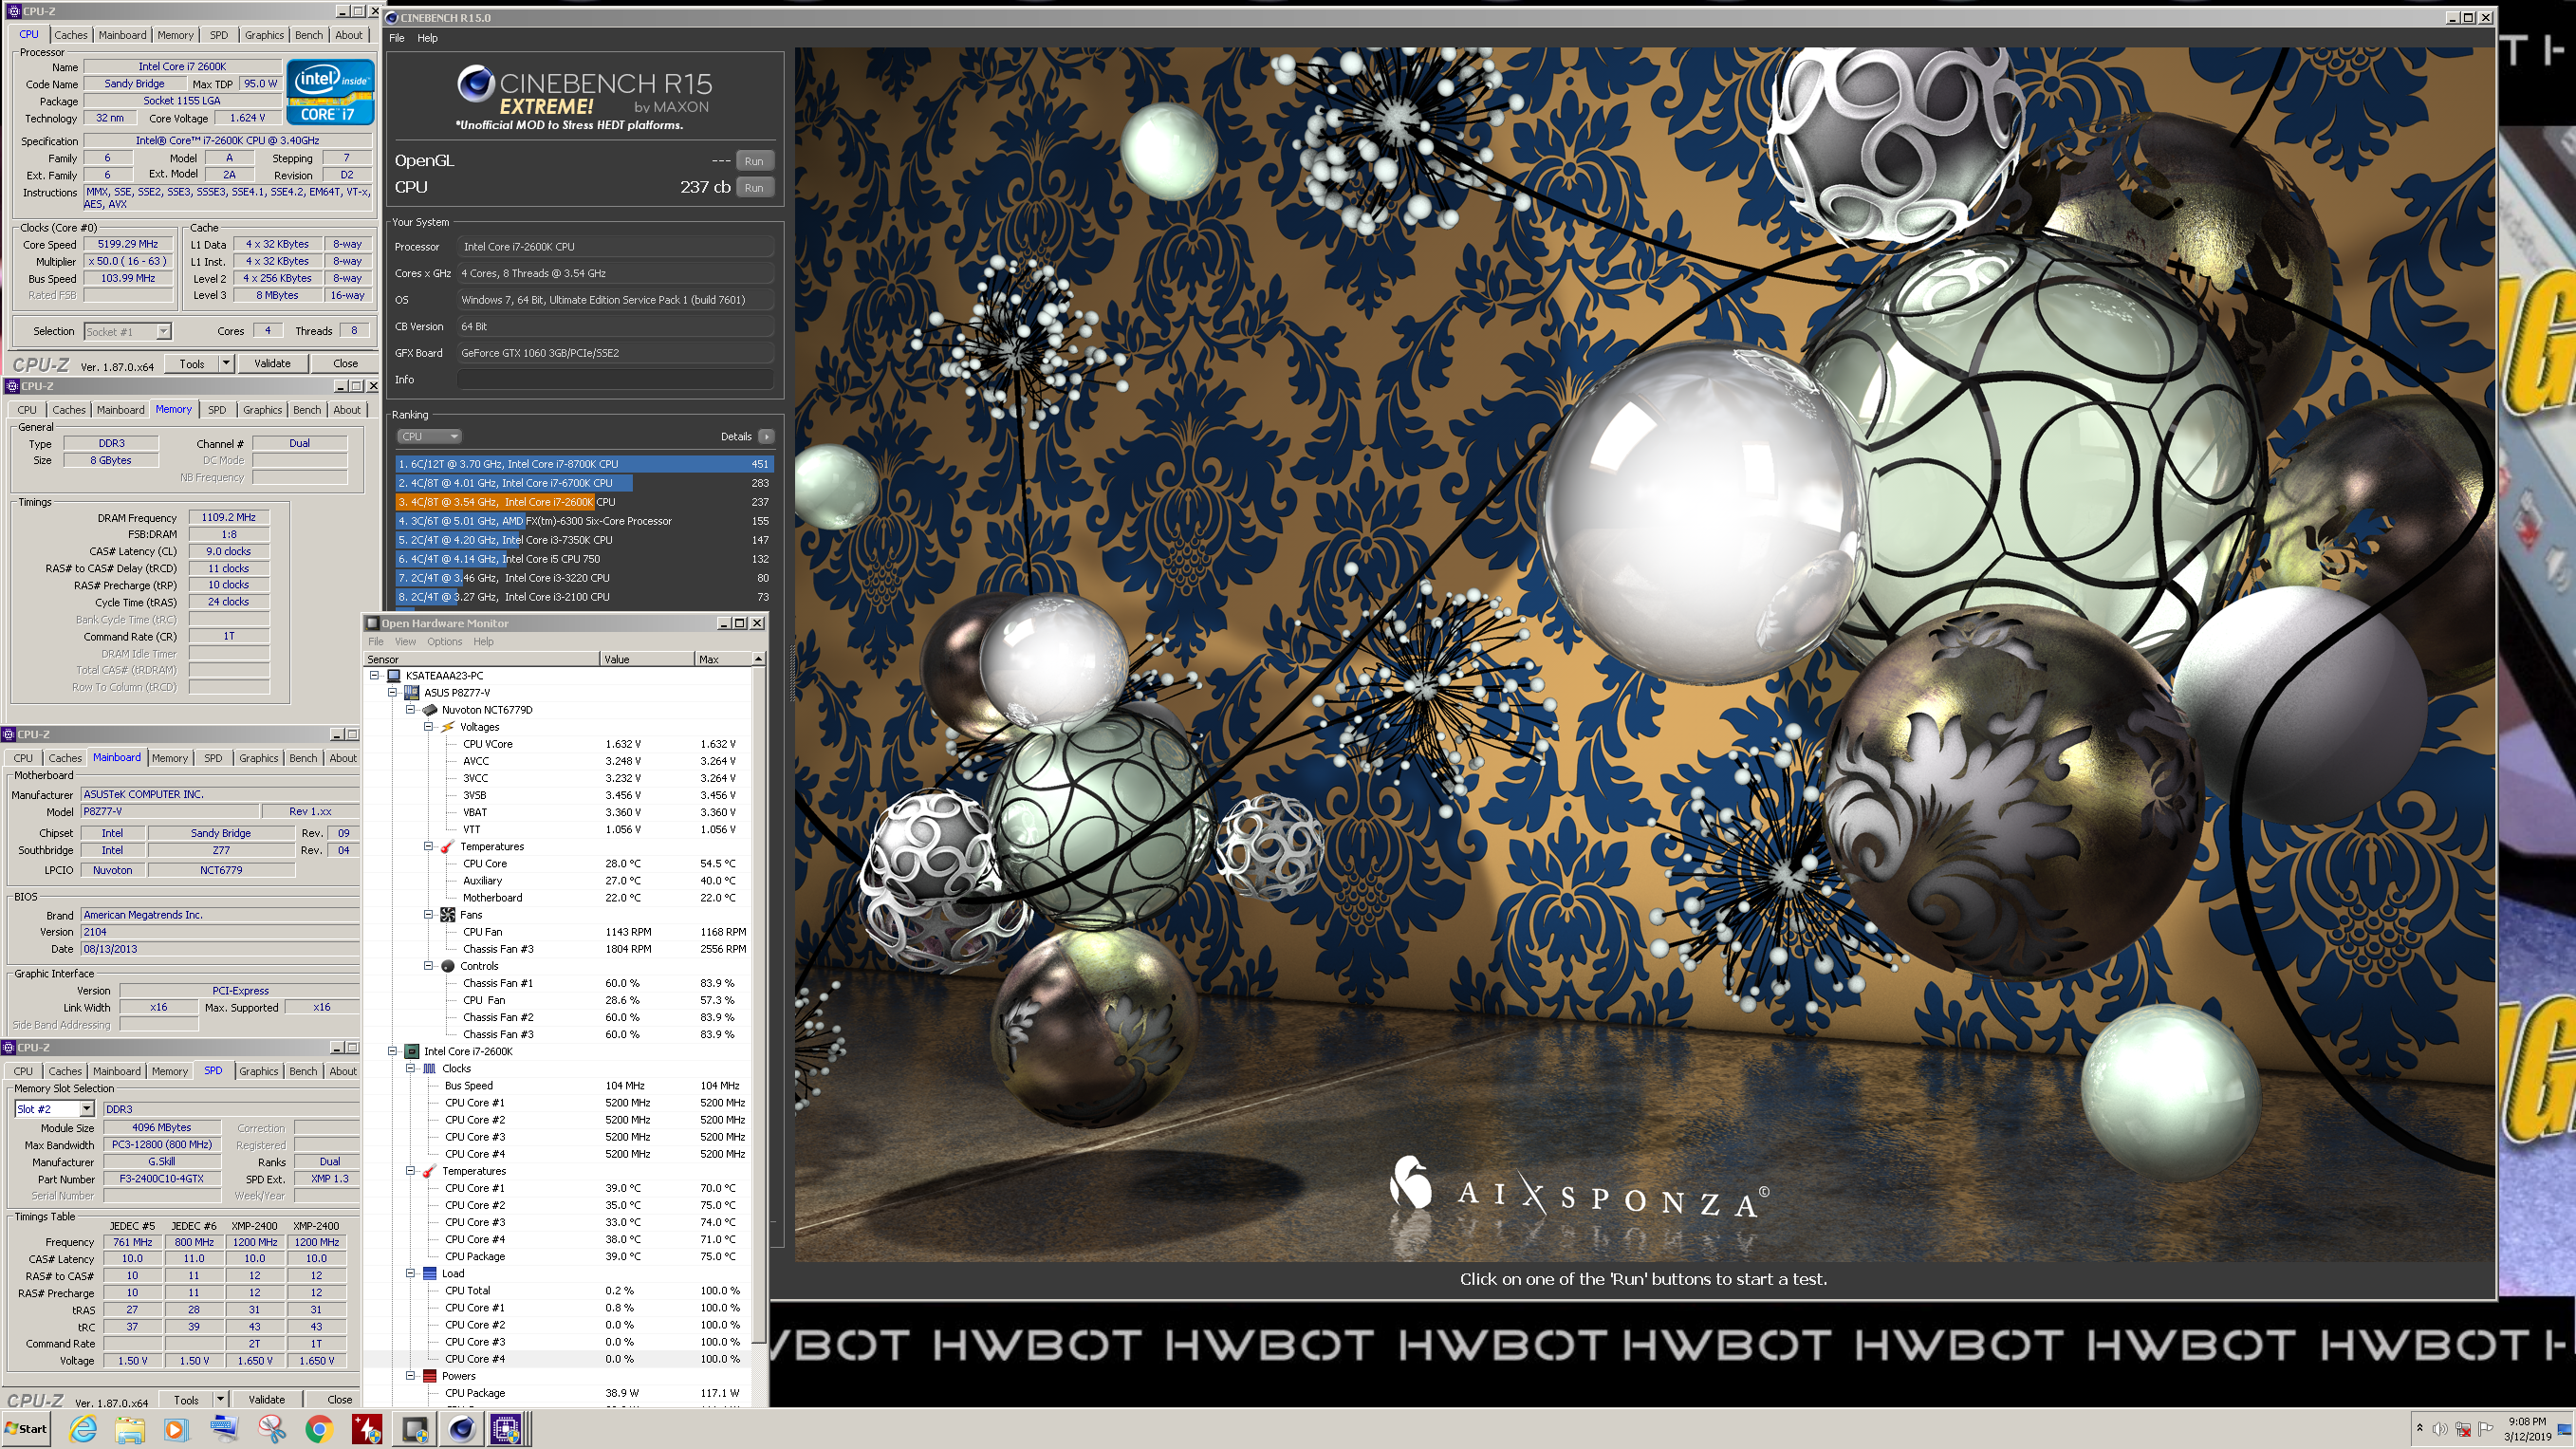Open Cinebench File menu
2576x1449 pixels.
click(397, 38)
